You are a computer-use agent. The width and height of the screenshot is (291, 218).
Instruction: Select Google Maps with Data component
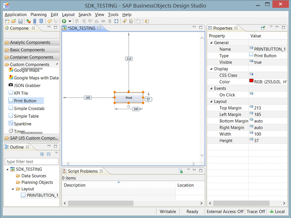34,78
